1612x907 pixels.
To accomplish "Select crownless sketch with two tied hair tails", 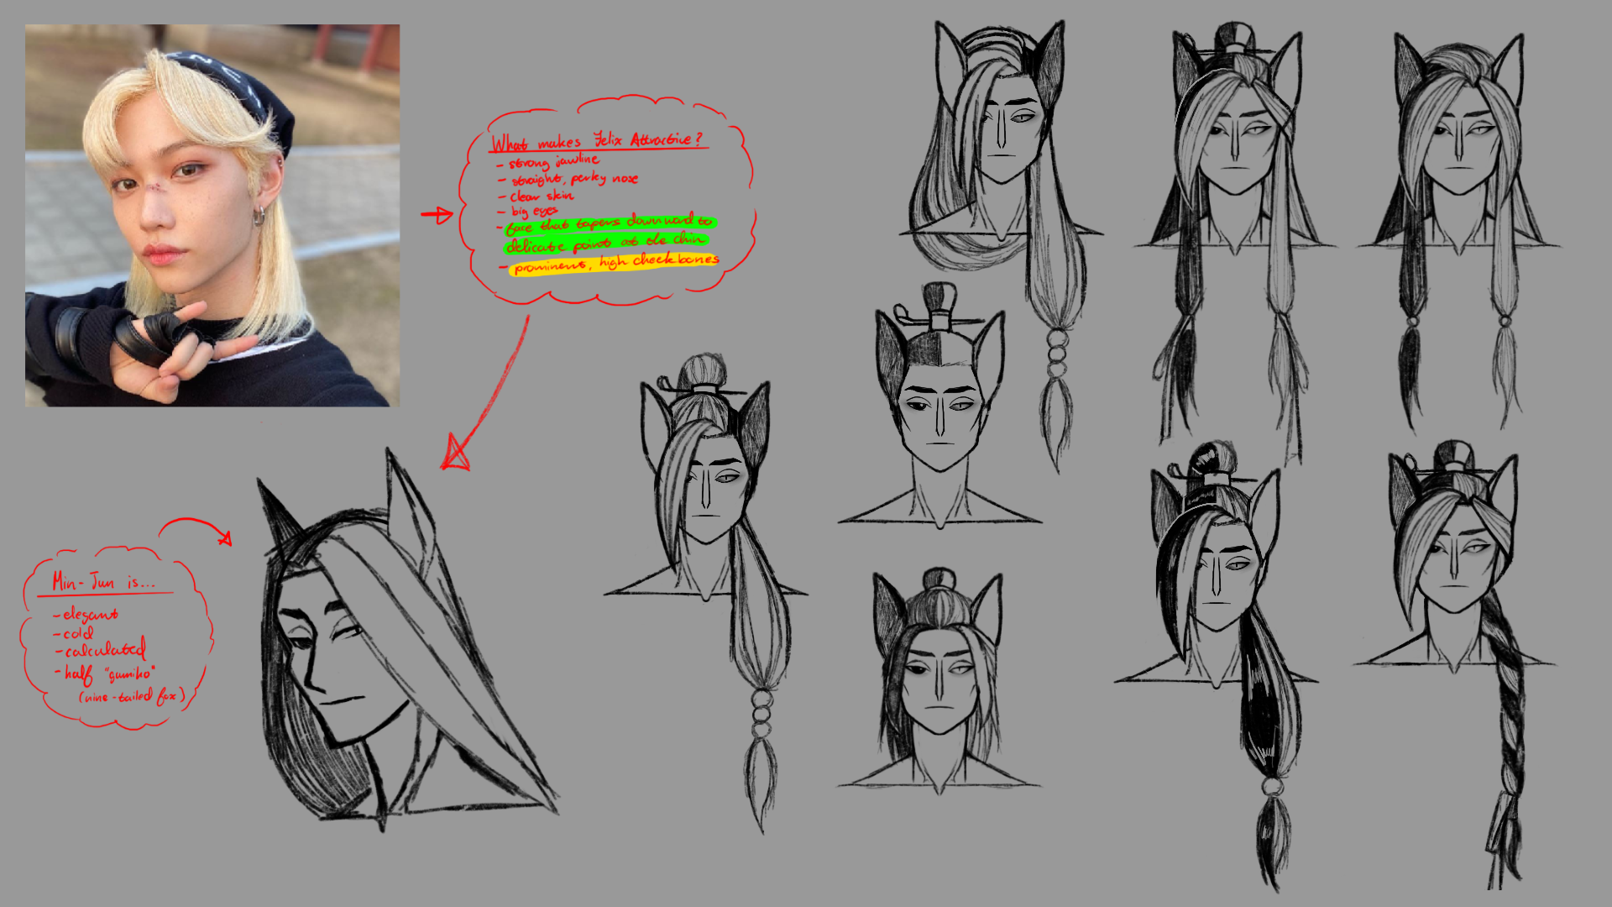I will click(x=1459, y=231).
